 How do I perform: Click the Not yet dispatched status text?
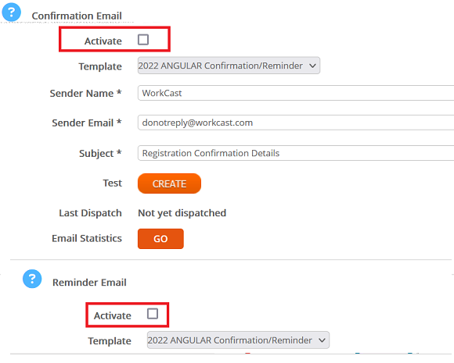182,213
